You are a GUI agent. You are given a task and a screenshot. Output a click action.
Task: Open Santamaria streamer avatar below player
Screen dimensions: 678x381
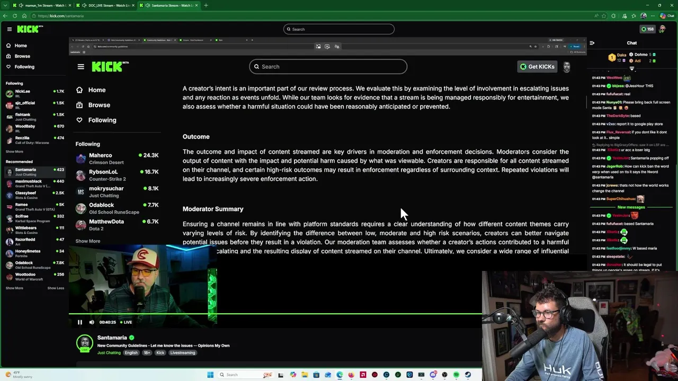[x=85, y=343]
